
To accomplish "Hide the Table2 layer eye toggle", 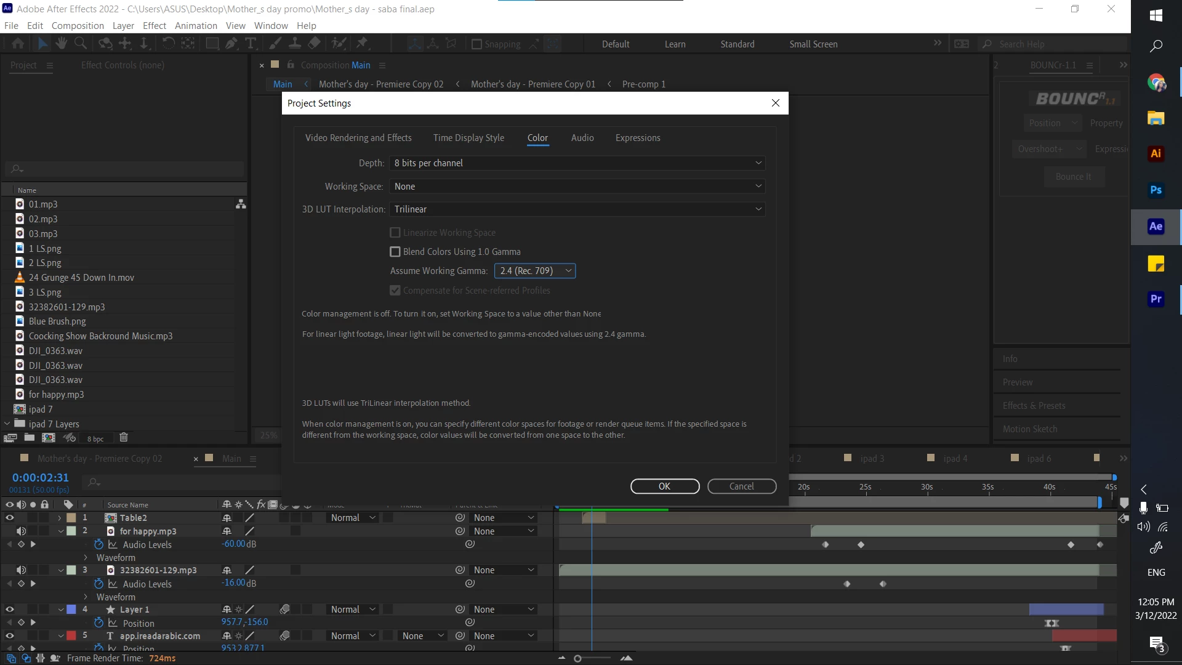I will click(9, 518).
